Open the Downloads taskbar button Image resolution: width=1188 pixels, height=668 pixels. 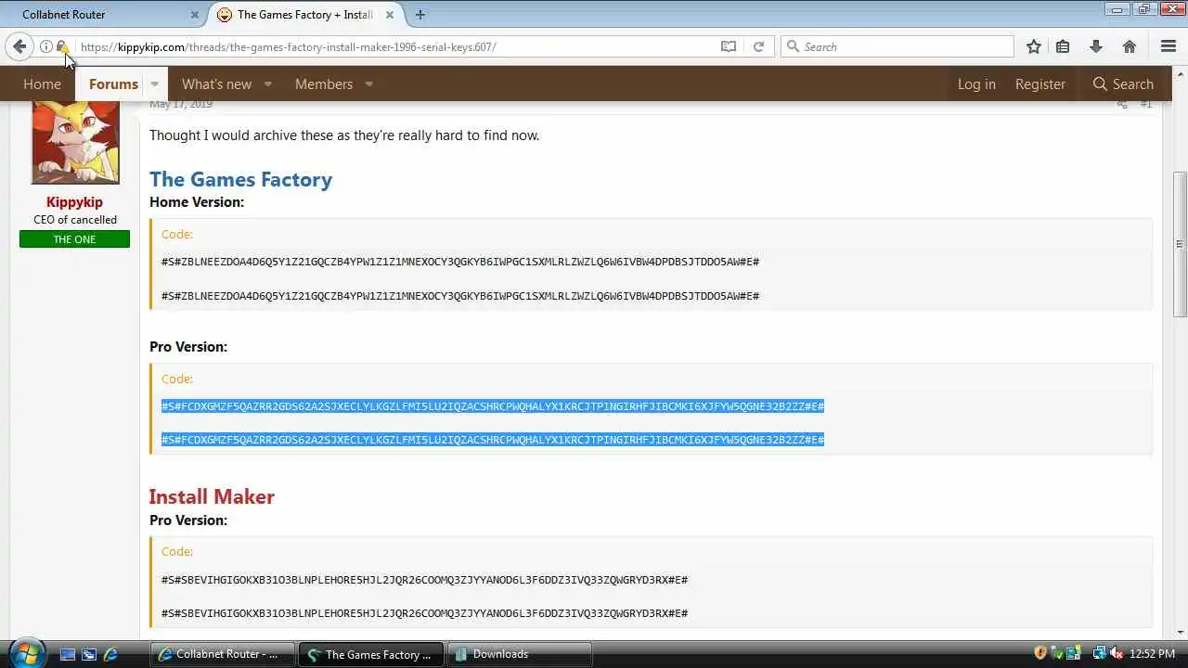(520, 654)
